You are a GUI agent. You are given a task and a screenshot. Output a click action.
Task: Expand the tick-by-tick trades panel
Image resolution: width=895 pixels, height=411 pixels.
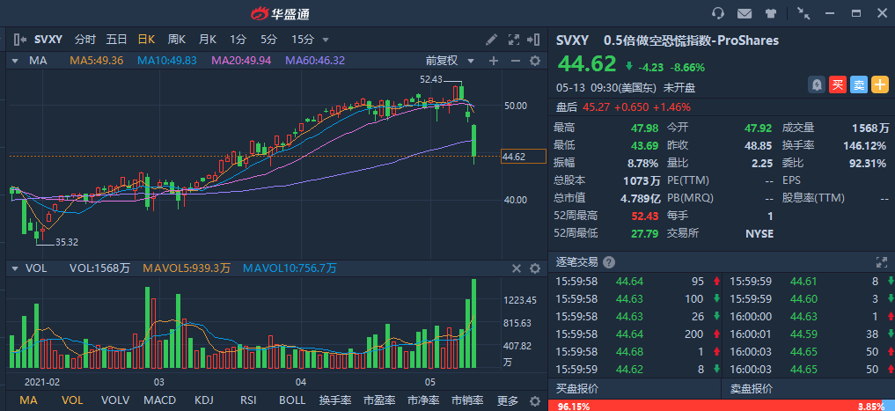coord(882,262)
